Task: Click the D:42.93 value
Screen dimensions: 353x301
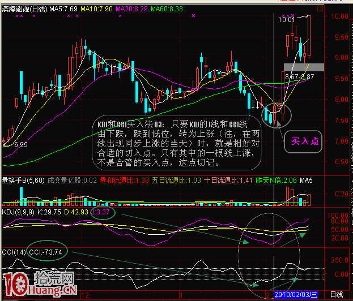Action: tap(76, 212)
